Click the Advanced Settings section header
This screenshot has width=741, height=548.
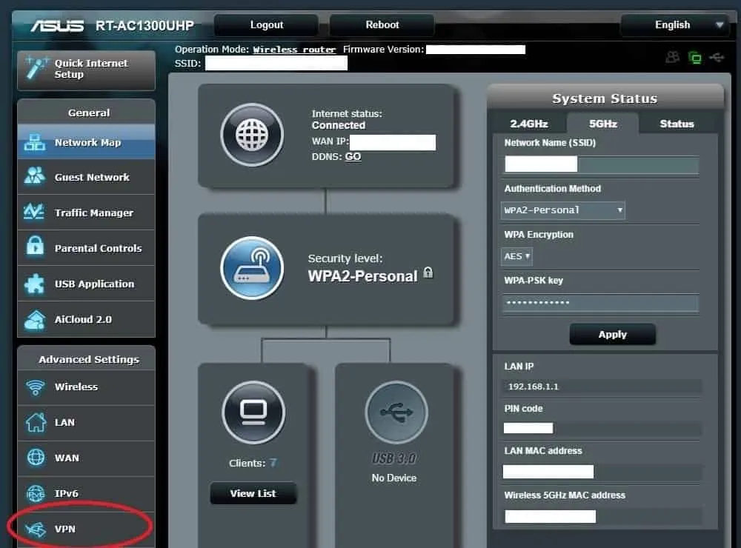tap(89, 359)
